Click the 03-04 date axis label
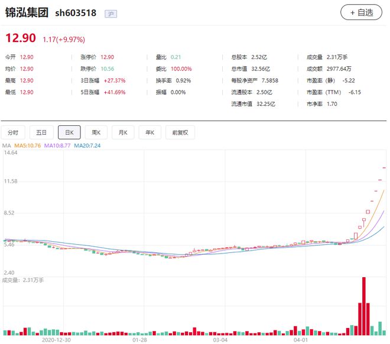 pos(220,340)
